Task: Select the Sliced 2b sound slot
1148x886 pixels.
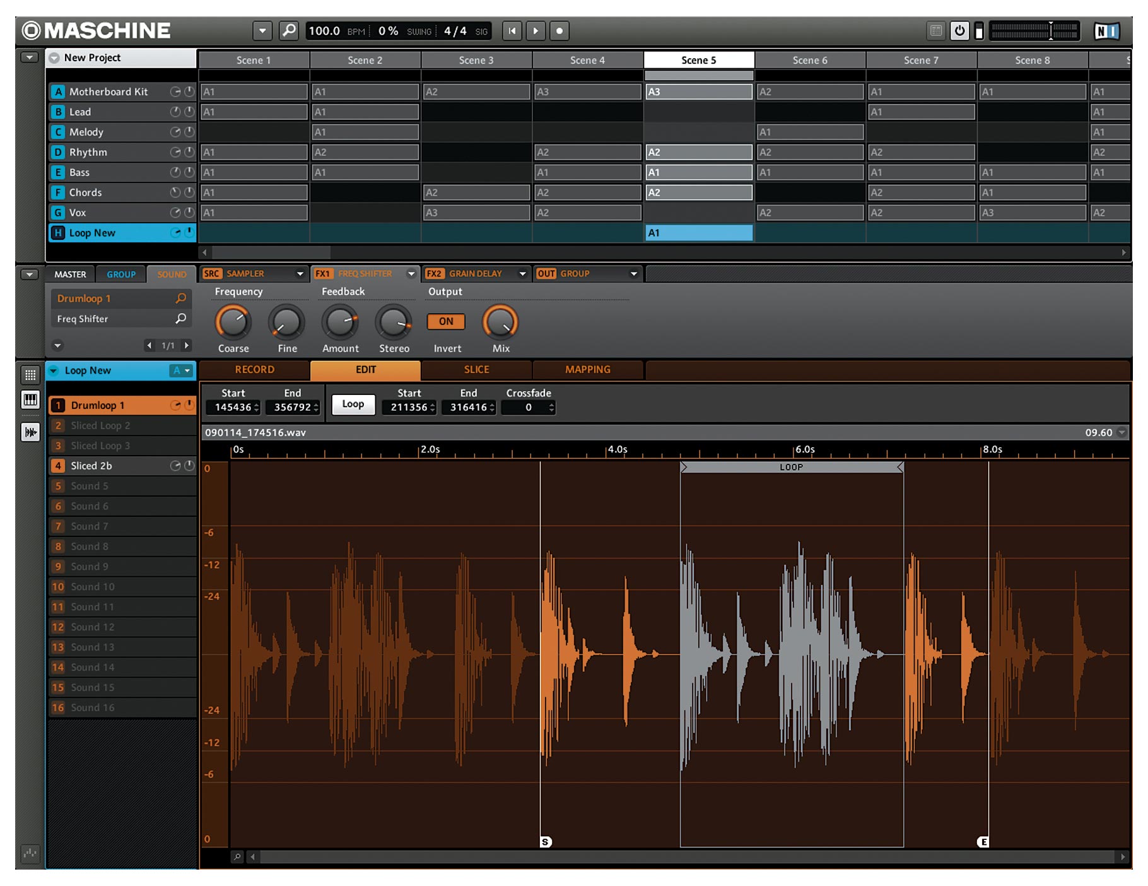Action: click(x=122, y=466)
